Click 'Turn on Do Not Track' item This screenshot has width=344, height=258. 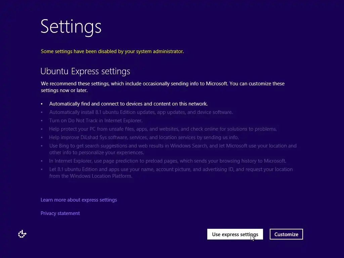click(96, 121)
